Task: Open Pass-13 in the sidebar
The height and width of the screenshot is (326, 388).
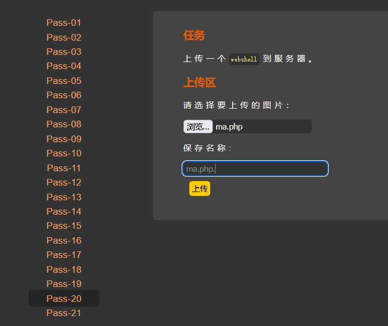Action: click(x=64, y=197)
